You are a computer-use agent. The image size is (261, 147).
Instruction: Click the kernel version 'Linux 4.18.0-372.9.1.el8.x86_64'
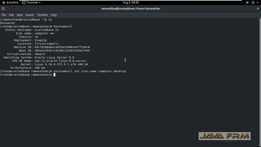(x=61, y=65)
